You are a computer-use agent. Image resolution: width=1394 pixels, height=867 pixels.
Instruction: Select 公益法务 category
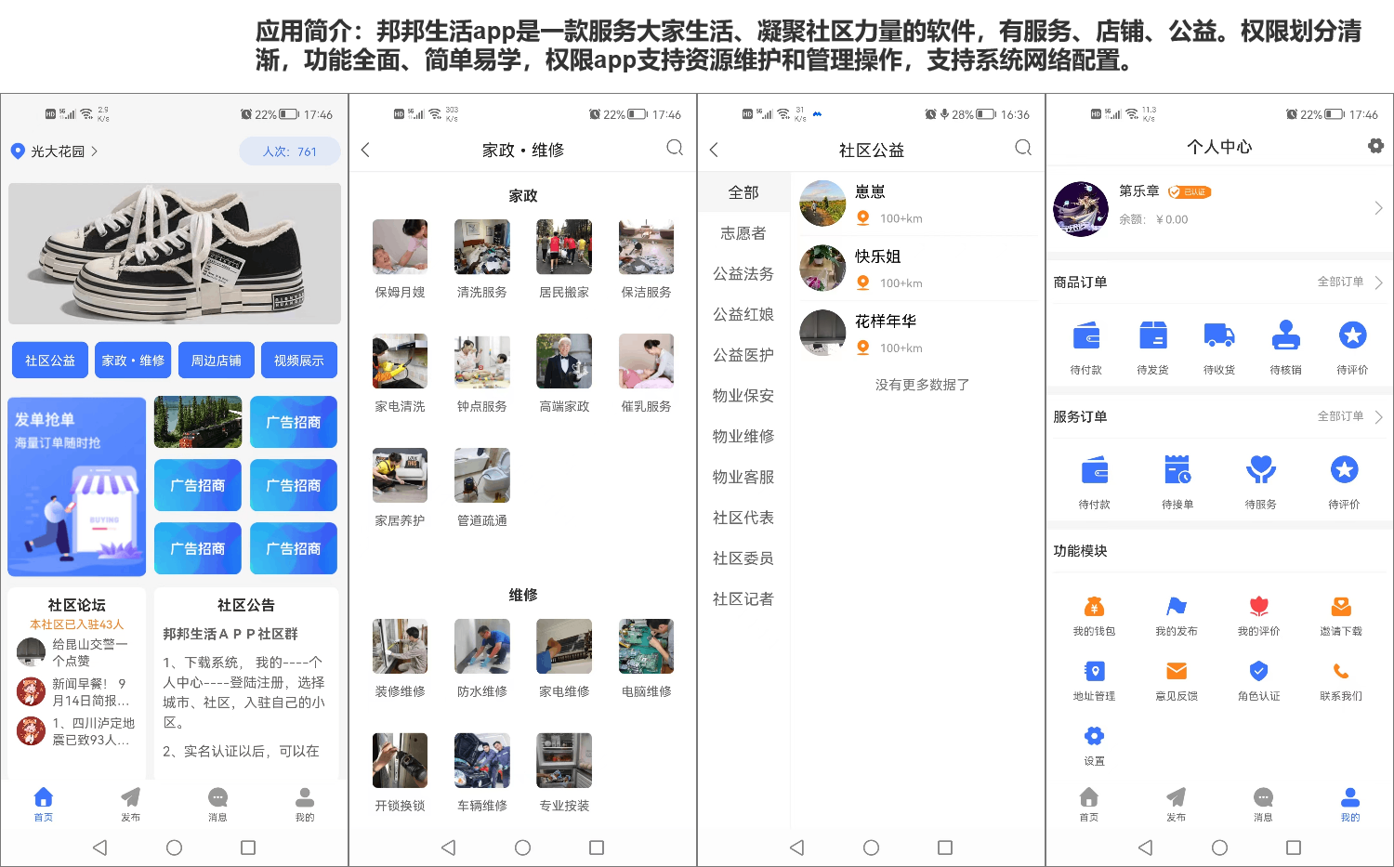[743, 274]
